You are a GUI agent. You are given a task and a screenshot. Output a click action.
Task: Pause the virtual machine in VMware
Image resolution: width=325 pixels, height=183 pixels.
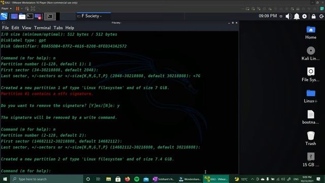tap(18, 9)
